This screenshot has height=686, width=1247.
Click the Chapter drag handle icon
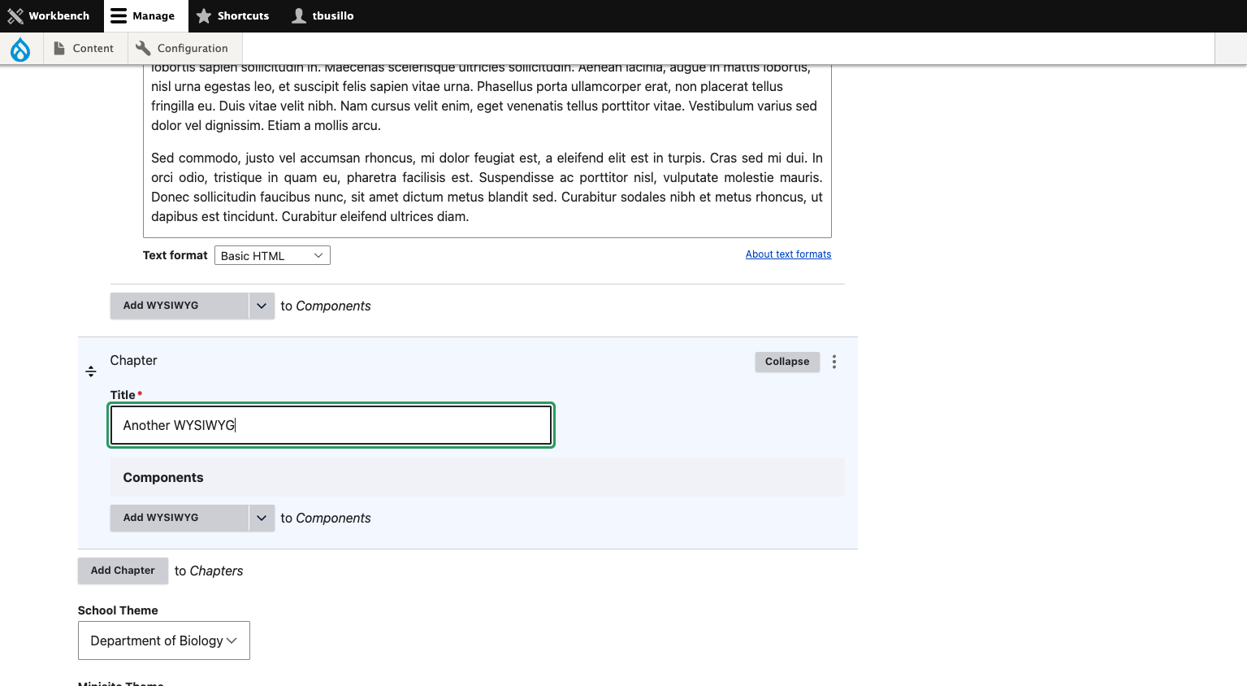pyautogui.click(x=91, y=371)
